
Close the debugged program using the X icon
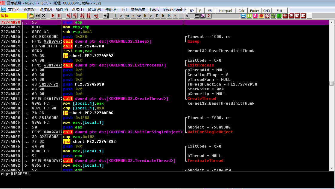[x=44, y=16]
